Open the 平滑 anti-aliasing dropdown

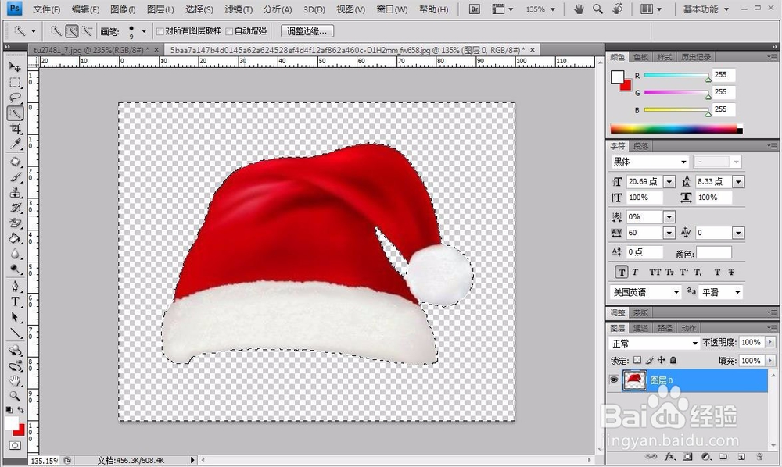[x=737, y=292]
